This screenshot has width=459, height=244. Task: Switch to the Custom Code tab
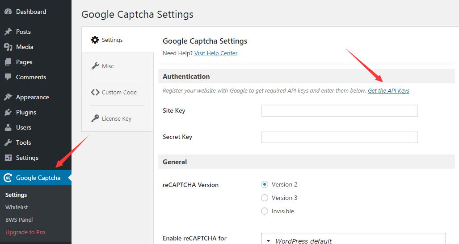coord(118,93)
